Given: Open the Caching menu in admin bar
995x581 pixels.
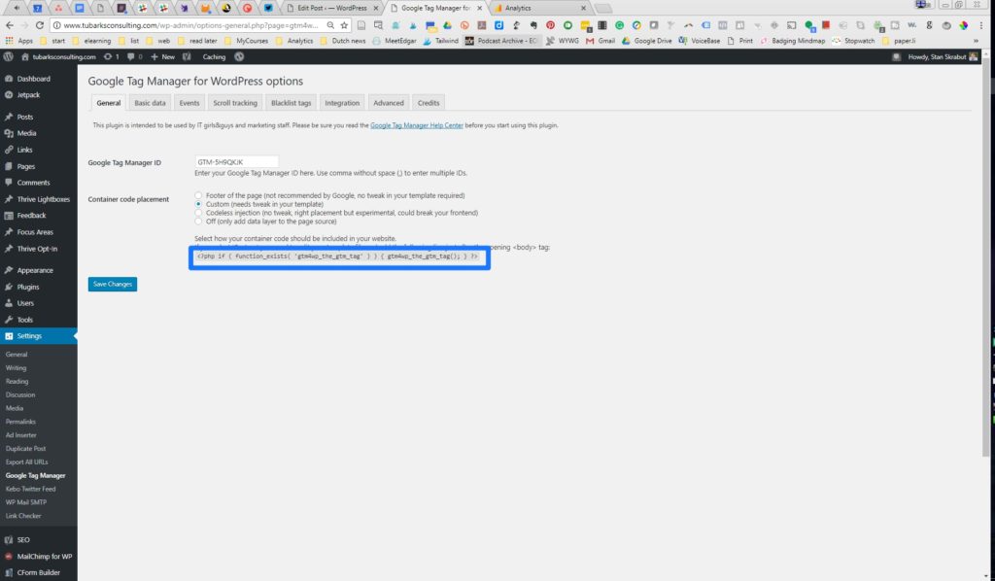Looking at the screenshot, I should coord(214,57).
